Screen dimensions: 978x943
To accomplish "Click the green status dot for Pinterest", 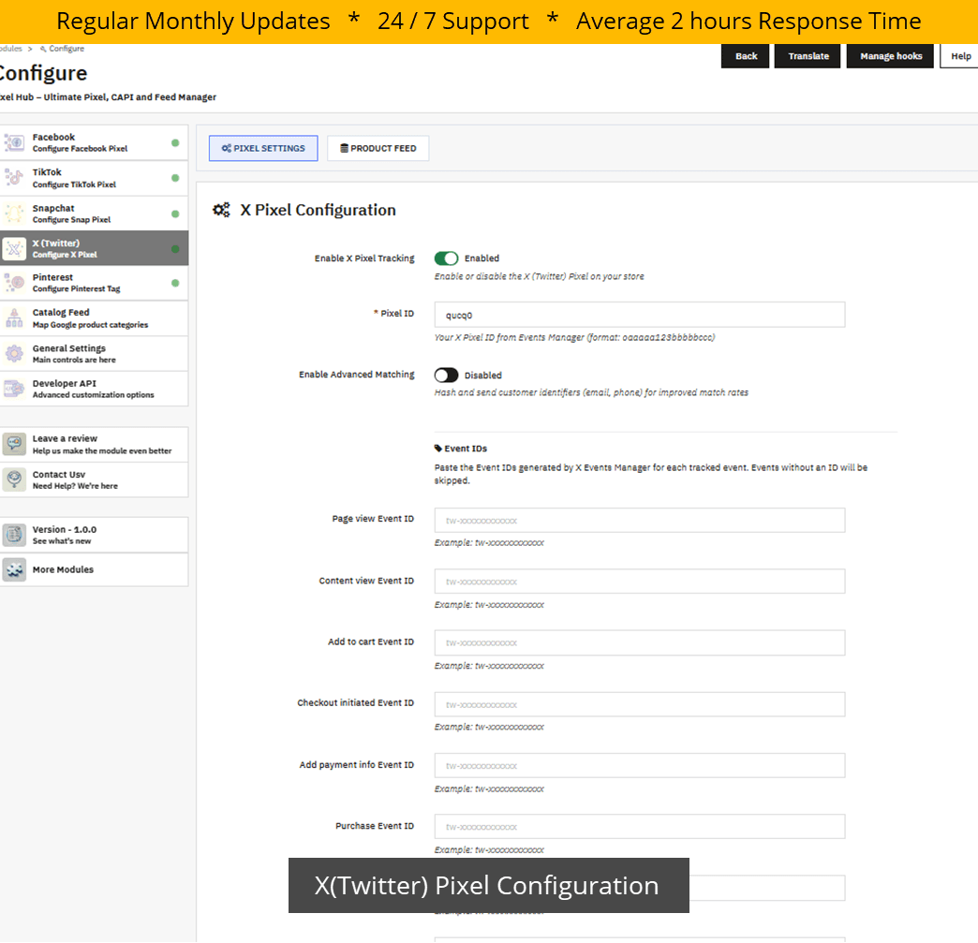I will (x=175, y=283).
